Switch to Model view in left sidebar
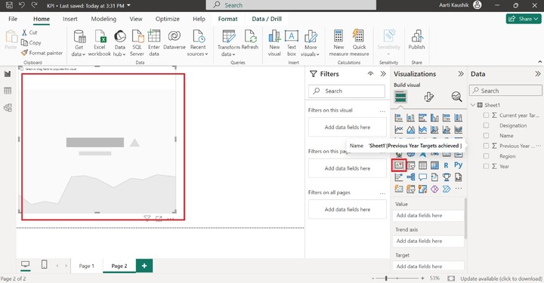This screenshot has height=283, width=544. tap(8, 108)
